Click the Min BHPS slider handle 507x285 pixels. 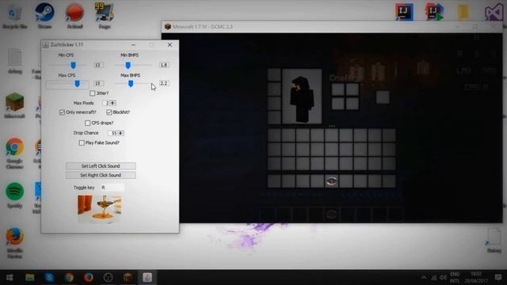point(128,65)
